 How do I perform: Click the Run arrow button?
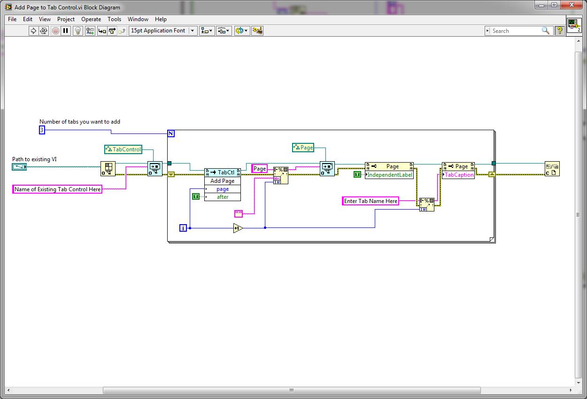coord(33,31)
